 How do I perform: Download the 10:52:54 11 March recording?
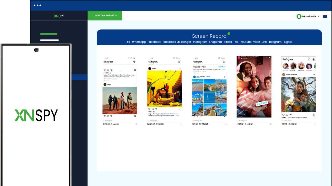(x=136, y=124)
